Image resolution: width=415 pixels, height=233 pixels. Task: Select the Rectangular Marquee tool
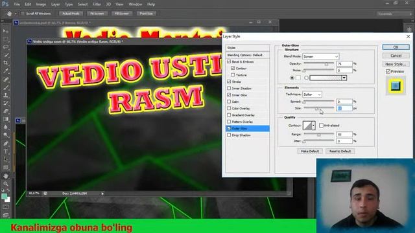[6, 39]
